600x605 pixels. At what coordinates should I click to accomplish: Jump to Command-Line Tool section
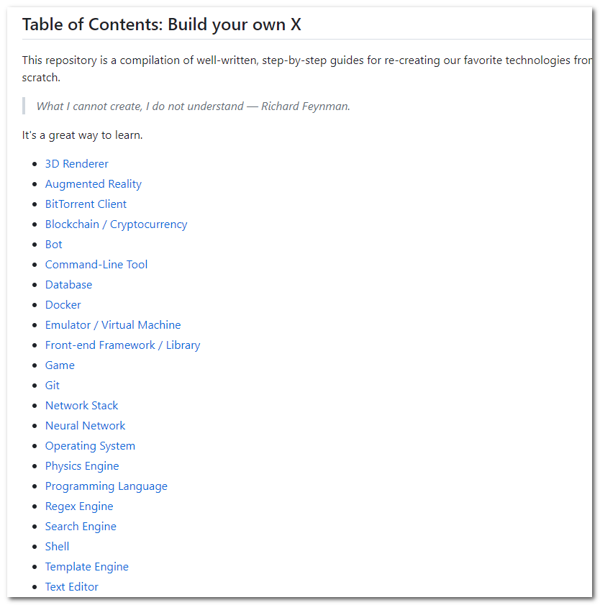tap(96, 265)
